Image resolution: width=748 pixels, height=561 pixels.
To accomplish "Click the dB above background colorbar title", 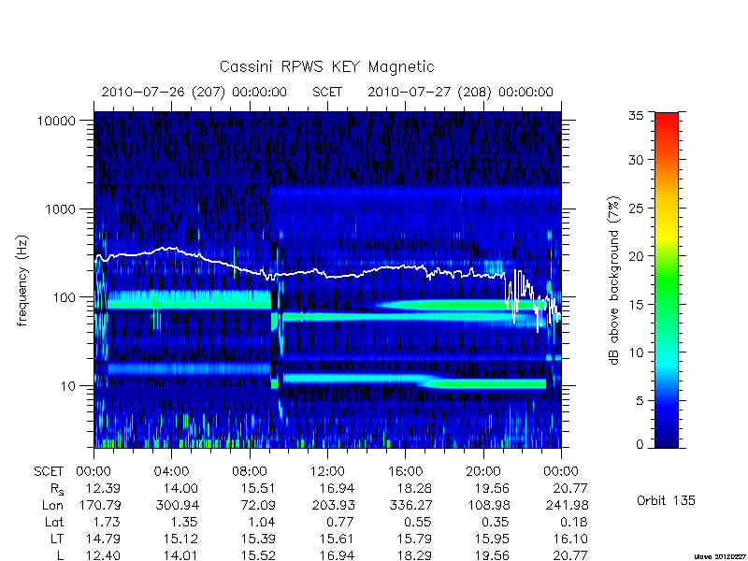I will pyautogui.click(x=614, y=280).
